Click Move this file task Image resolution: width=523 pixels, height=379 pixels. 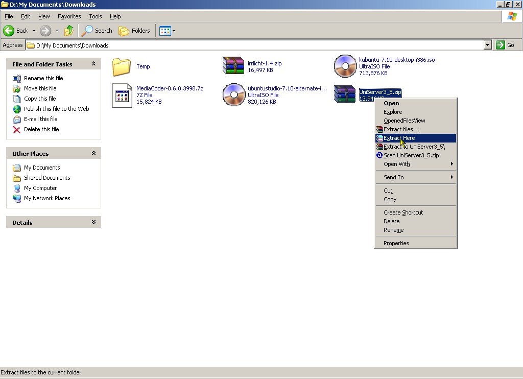[40, 88]
